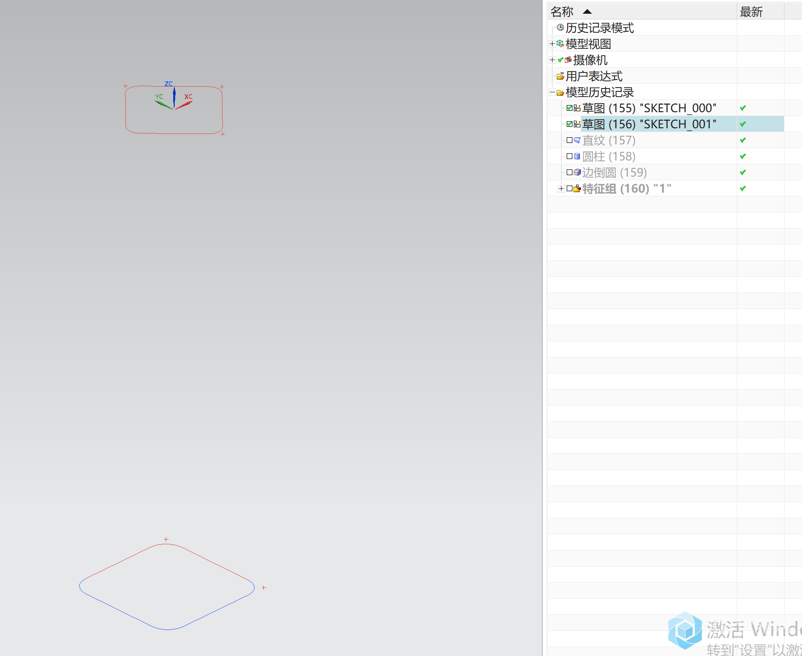Uncheck the SKETCH_001 sketch visibility checkbox

click(570, 124)
